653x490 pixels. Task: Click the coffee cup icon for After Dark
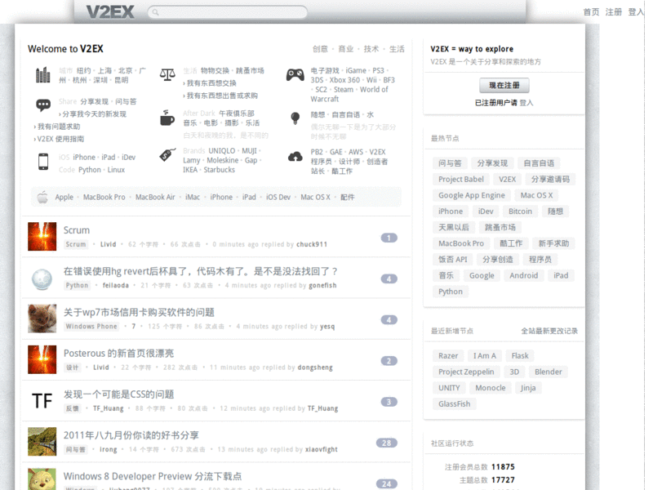click(x=167, y=118)
